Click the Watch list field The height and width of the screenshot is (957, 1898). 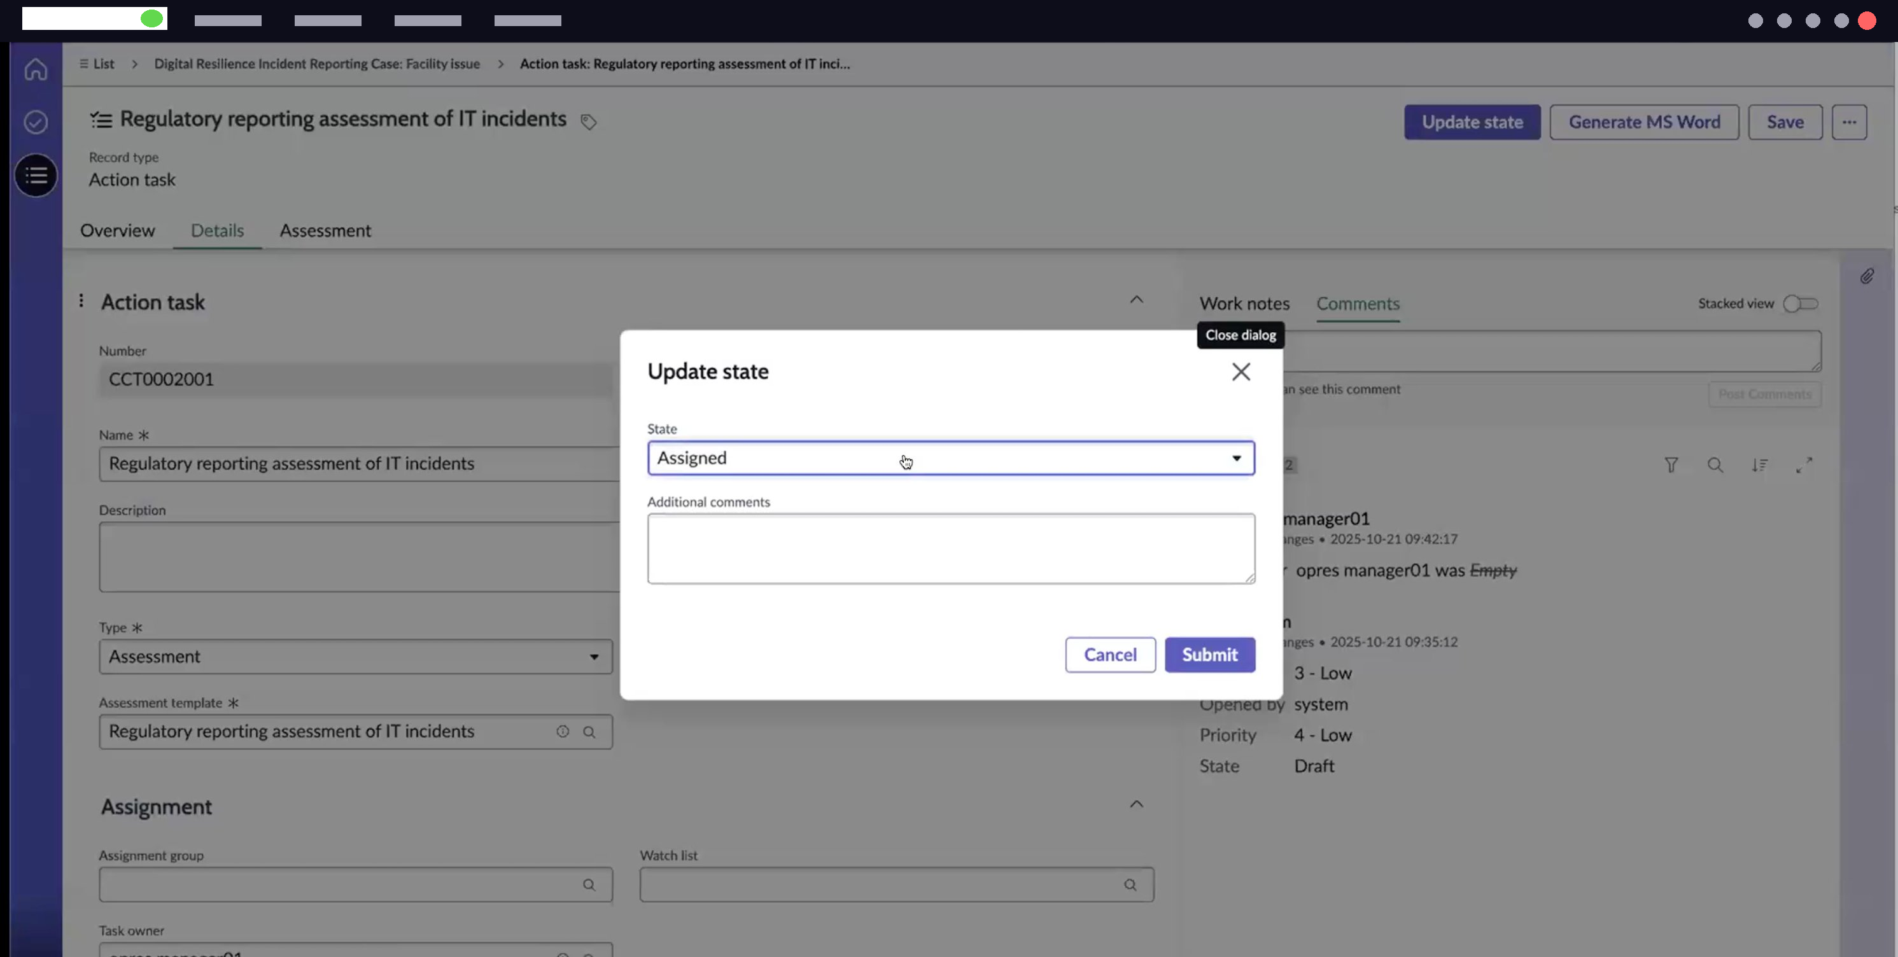tap(897, 885)
